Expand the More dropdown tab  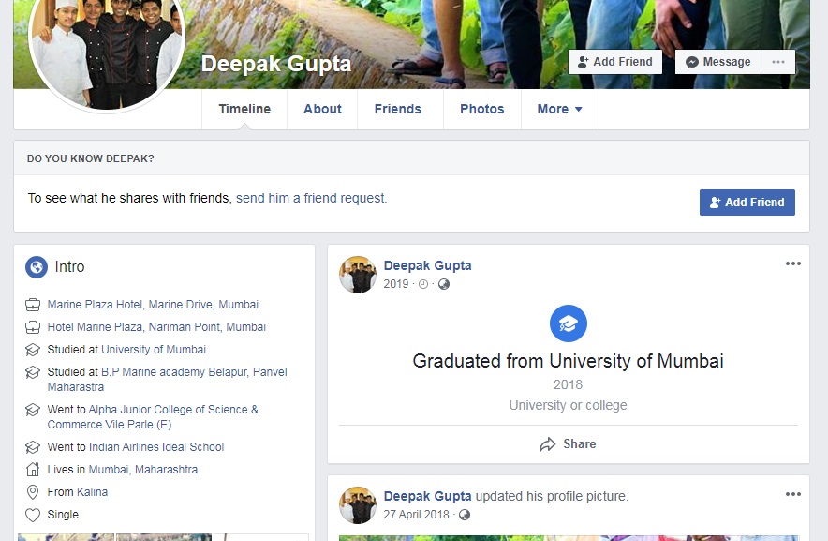coord(559,109)
